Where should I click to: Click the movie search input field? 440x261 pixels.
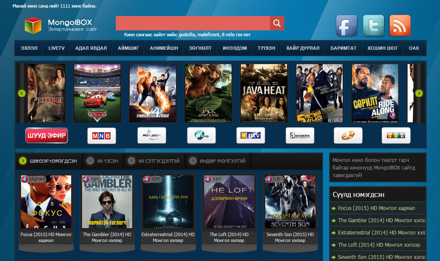click(x=192, y=23)
